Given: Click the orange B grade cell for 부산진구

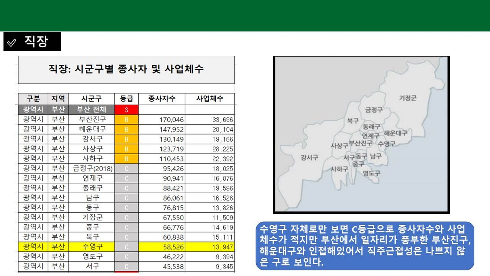Looking at the screenshot, I should click(x=127, y=119).
